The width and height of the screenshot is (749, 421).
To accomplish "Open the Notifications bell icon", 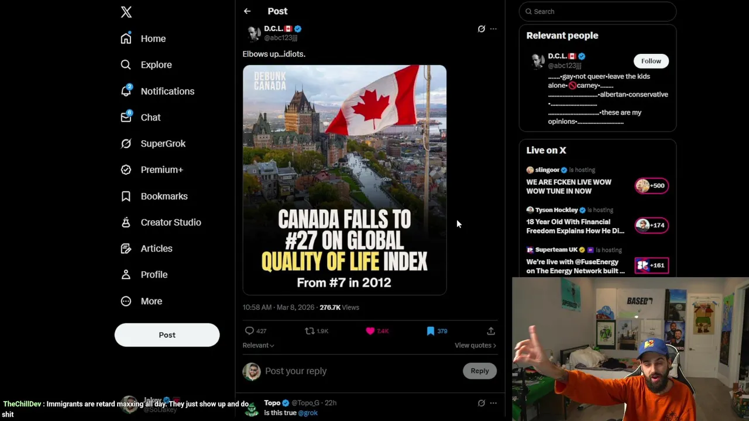I will coord(126,91).
